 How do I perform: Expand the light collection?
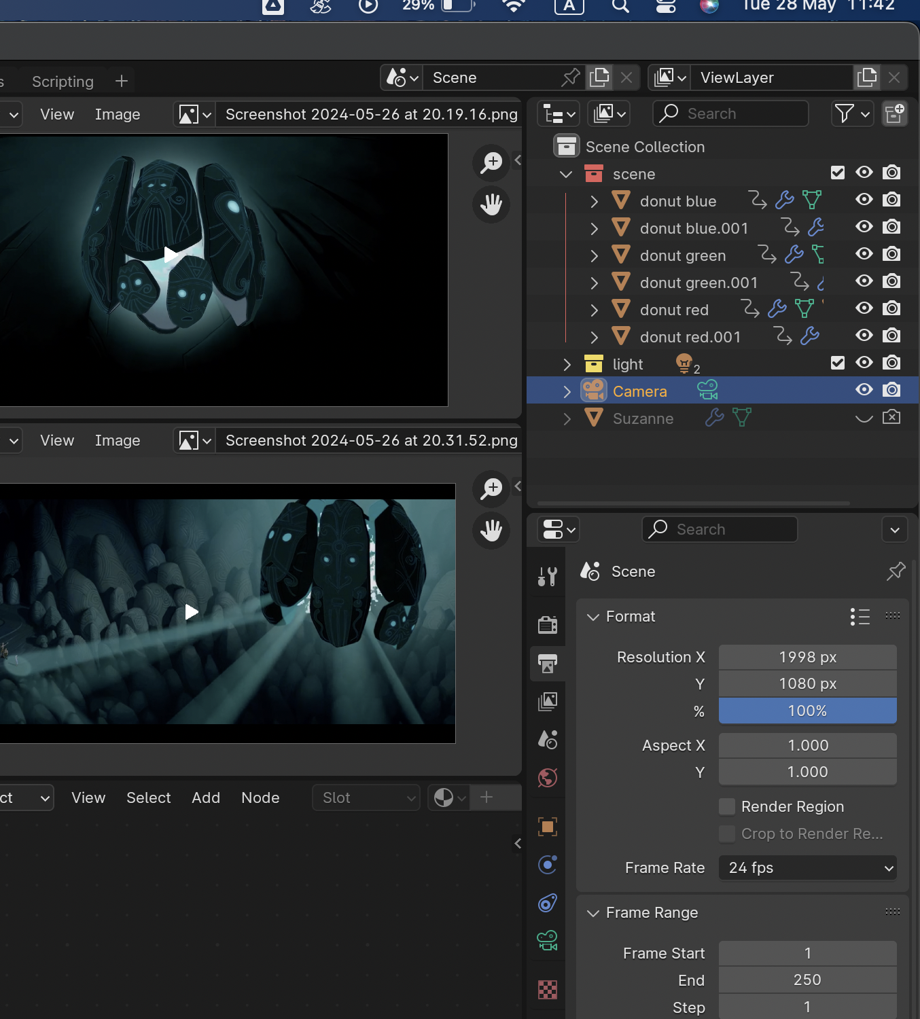pos(567,364)
